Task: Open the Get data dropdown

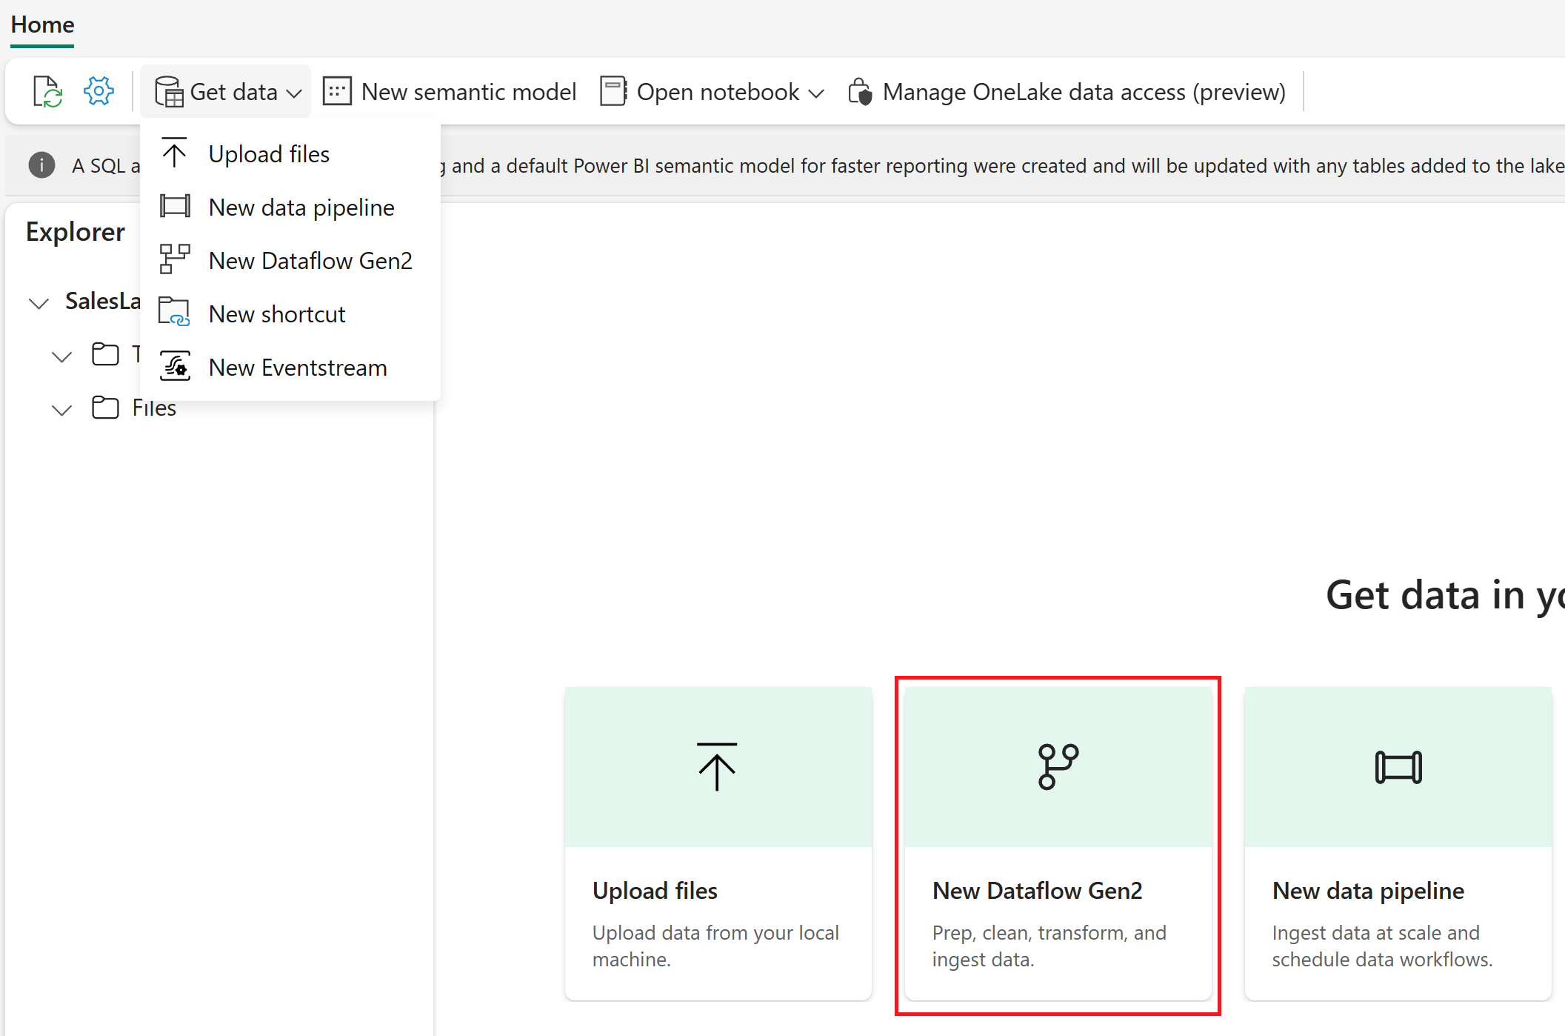Action: [x=226, y=90]
